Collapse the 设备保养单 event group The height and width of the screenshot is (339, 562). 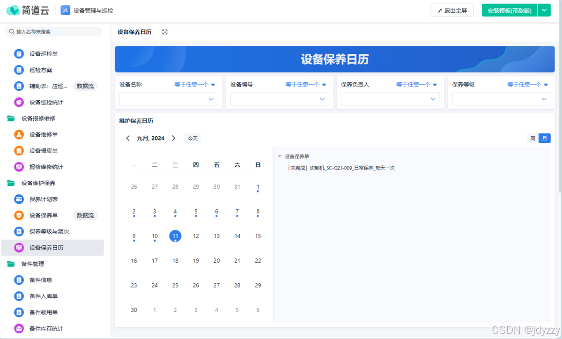(280, 156)
